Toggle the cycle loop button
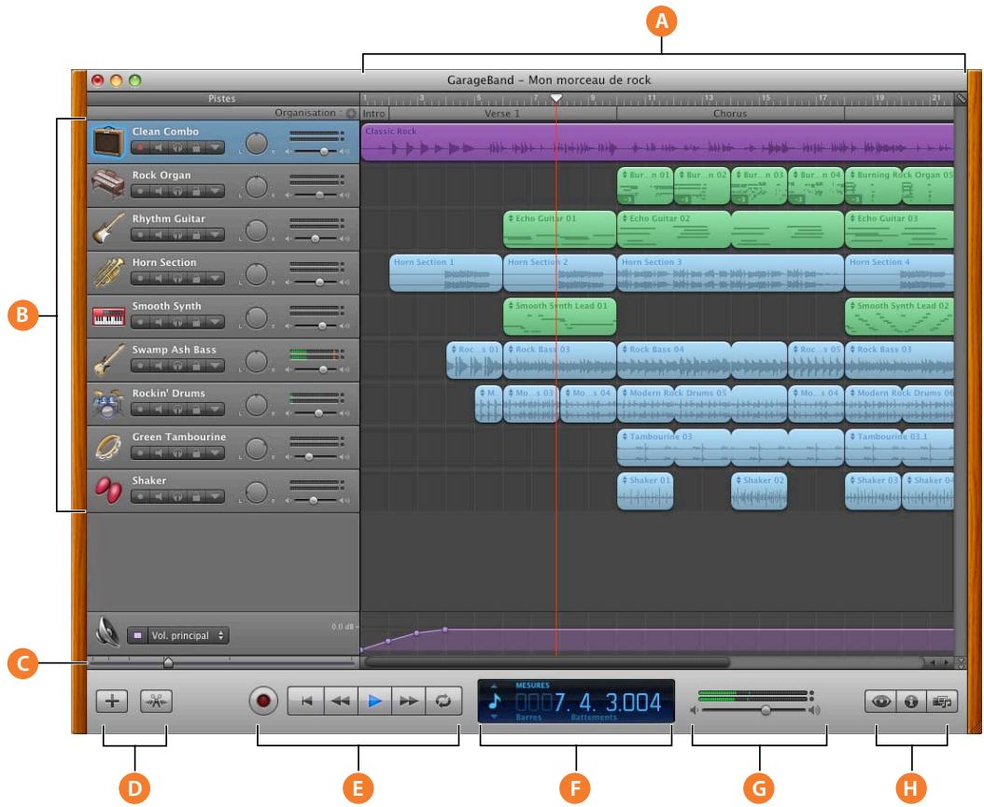Image resolution: width=984 pixels, height=807 pixels. click(443, 701)
